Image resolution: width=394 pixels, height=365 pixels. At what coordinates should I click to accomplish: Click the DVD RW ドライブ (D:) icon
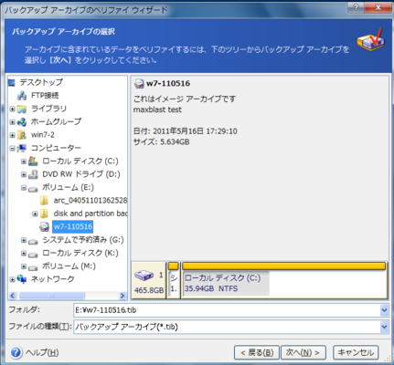[x=33, y=174]
